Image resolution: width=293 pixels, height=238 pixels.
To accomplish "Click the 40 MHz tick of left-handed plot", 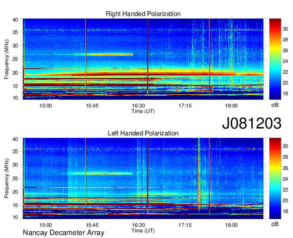I will [x=15, y=139].
